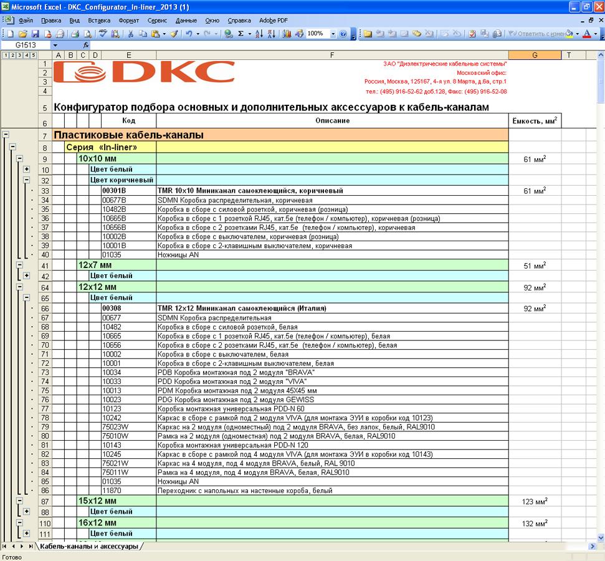This screenshot has width=605, height=561.
Task: Open Print Preview from the toolbar
Action: click(x=87, y=34)
